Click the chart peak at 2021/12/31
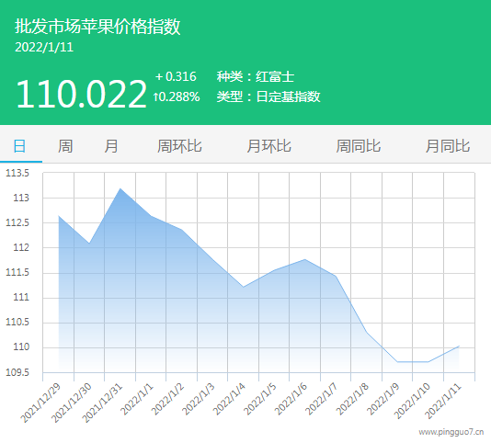 [x=120, y=188]
